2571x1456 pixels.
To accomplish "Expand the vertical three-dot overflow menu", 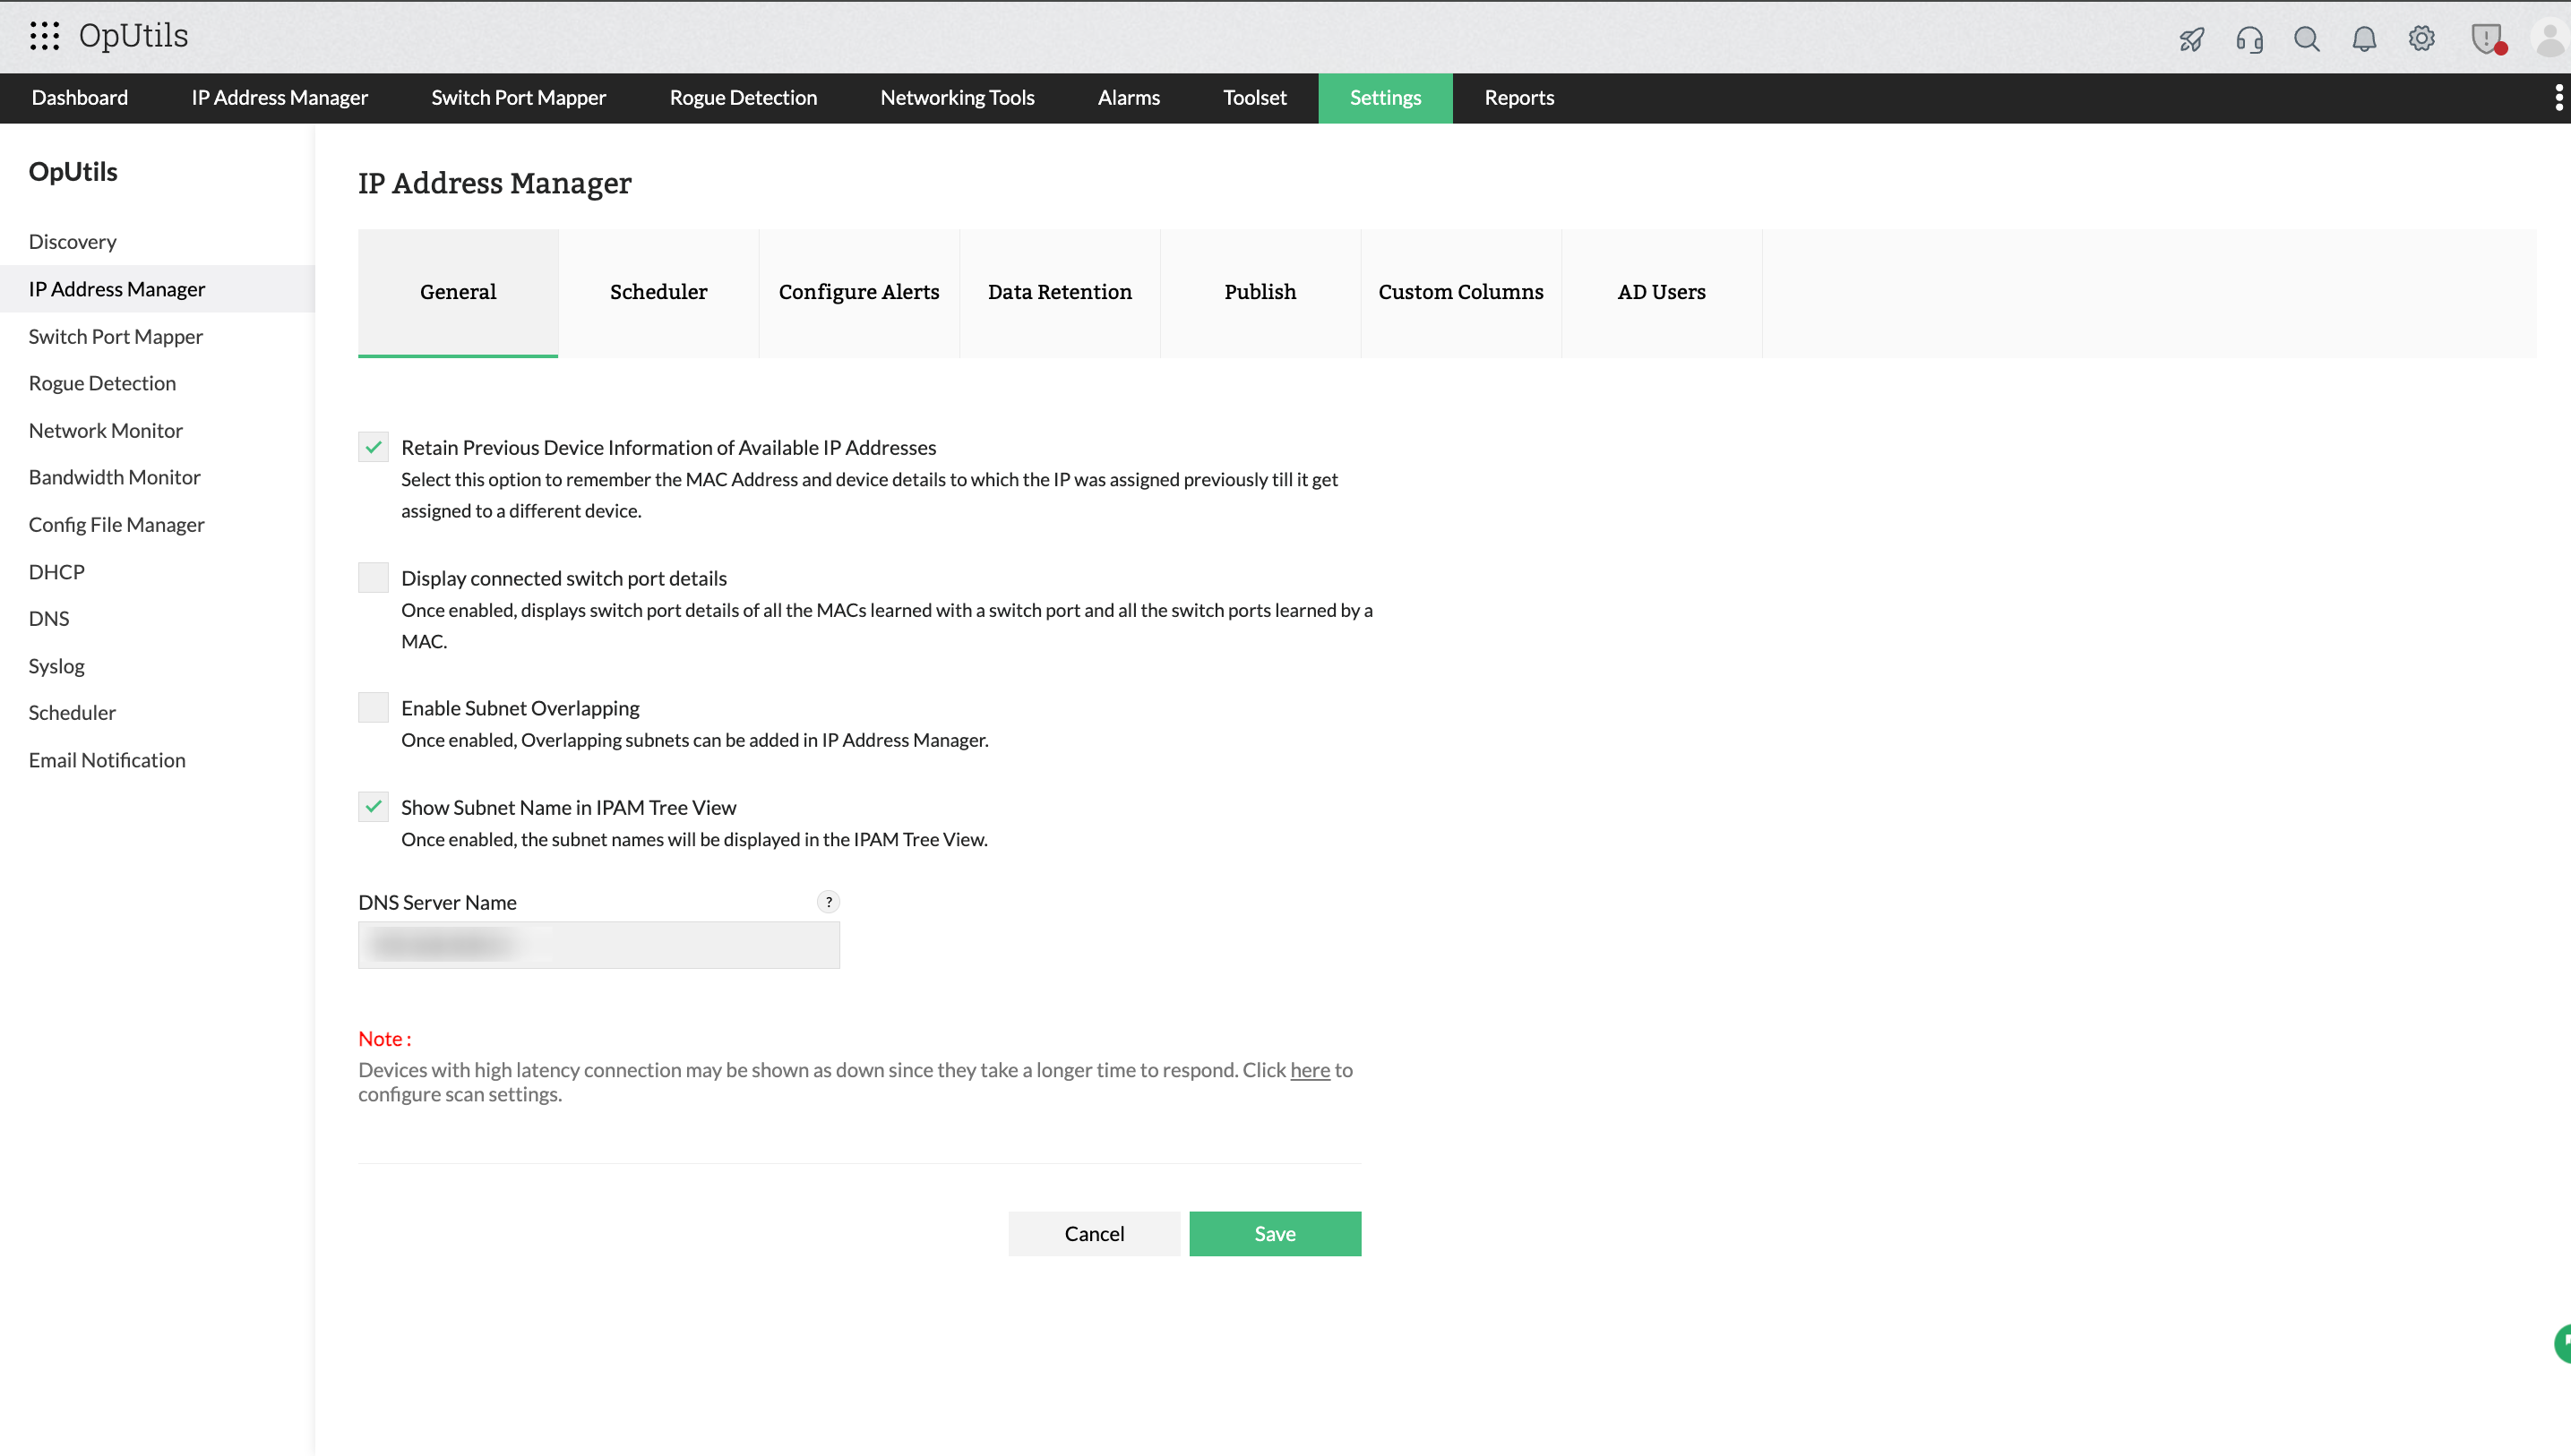I will [2558, 98].
